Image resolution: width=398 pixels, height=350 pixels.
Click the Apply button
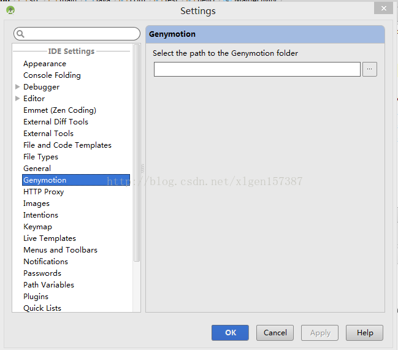320,333
